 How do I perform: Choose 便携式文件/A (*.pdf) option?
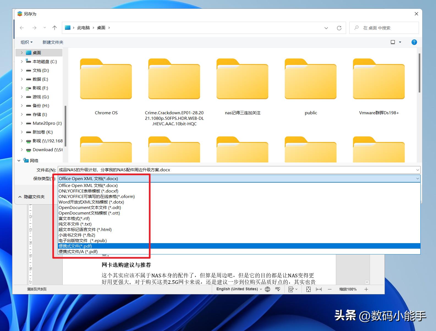pyautogui.click(x=239, y=252)
